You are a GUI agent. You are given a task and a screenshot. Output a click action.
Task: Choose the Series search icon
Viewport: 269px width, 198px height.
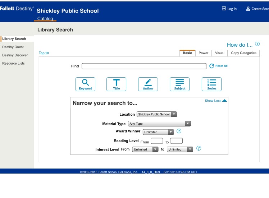tap(211, 84)
